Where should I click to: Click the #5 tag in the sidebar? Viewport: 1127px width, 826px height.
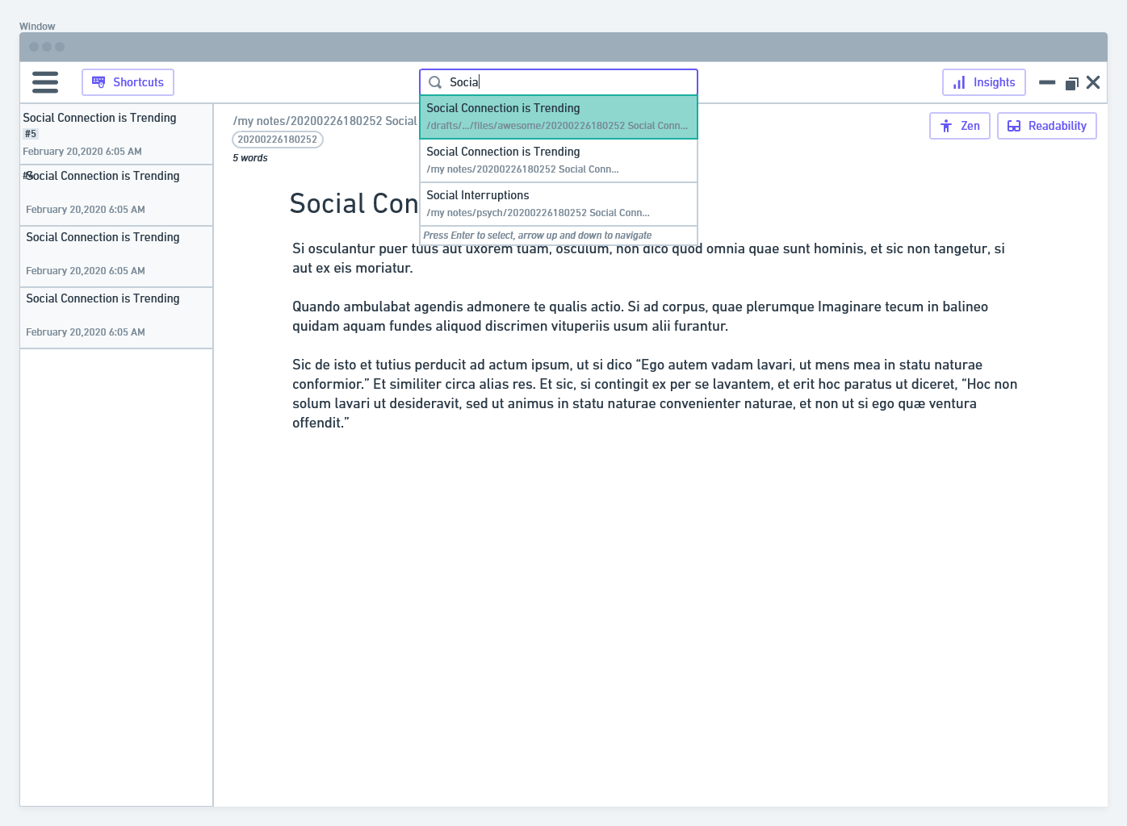click(31, 134)
